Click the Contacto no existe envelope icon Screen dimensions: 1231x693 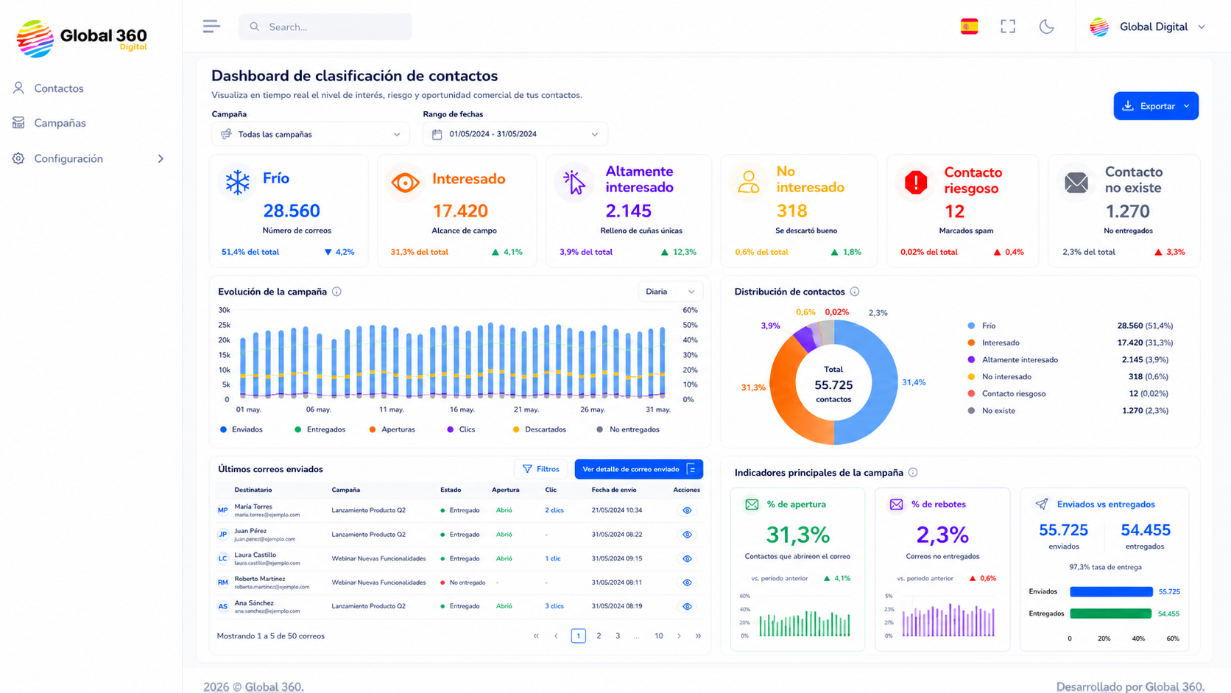point(1076,182)
